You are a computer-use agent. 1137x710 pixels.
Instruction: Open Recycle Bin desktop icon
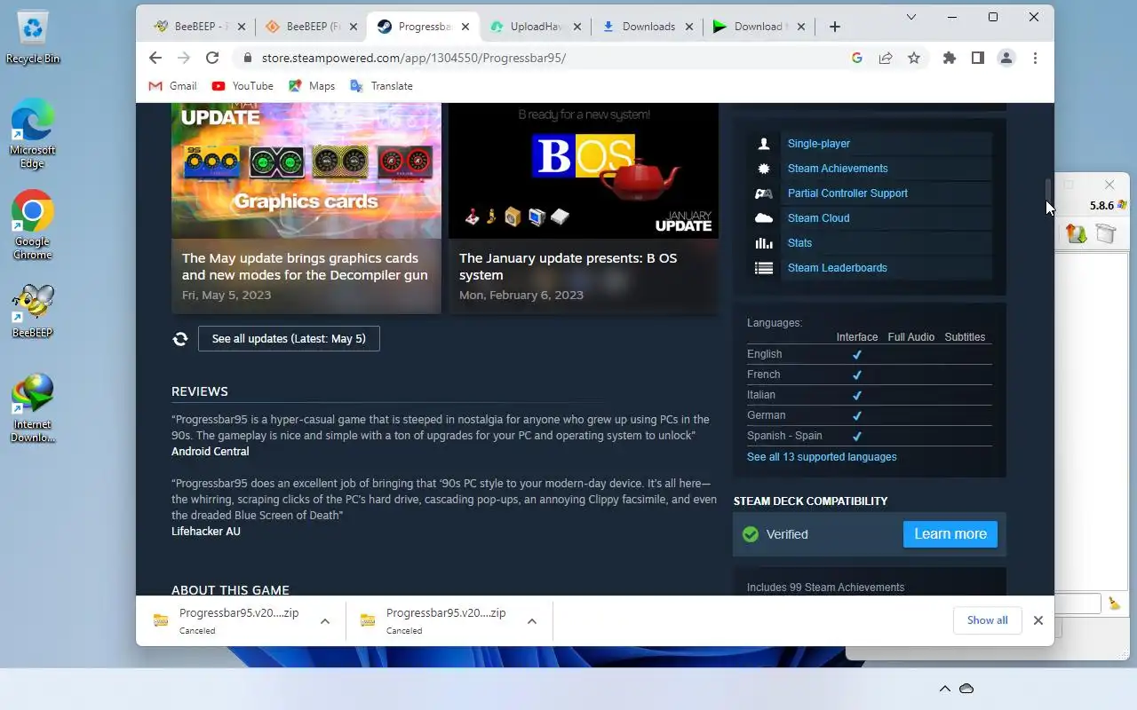[x=33, y=38]
